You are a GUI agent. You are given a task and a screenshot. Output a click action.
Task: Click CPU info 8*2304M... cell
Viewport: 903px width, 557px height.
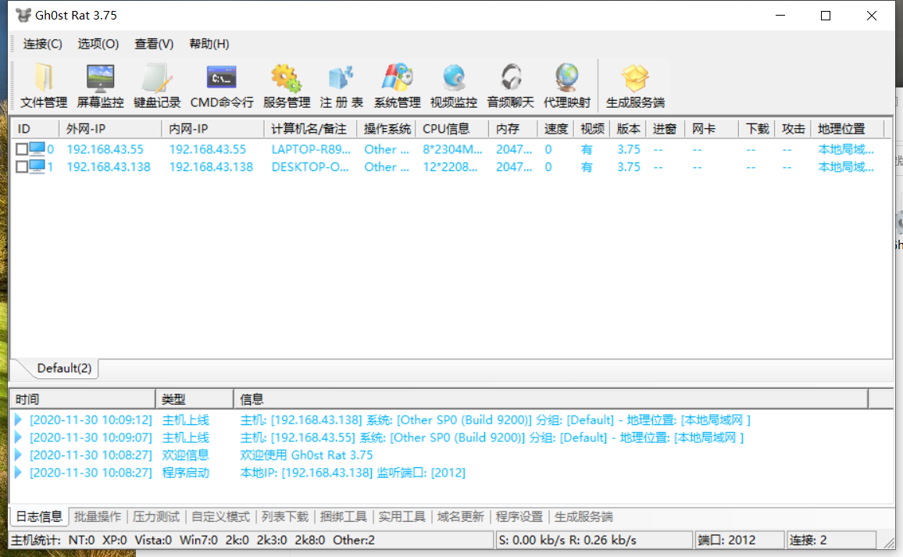click(x=452, y=149)
